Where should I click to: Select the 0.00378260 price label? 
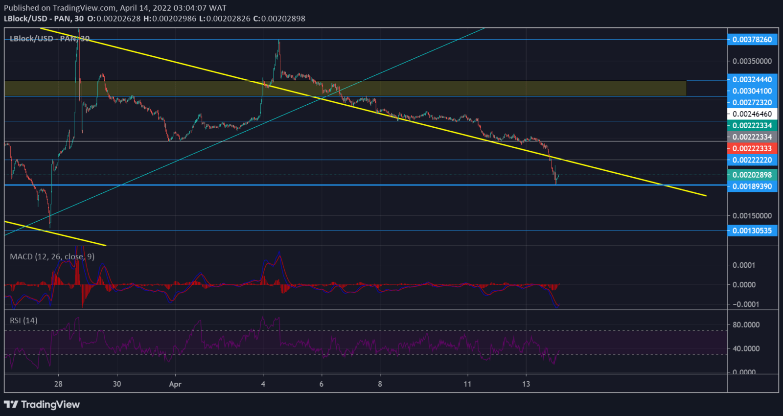(x=752, y=39)
